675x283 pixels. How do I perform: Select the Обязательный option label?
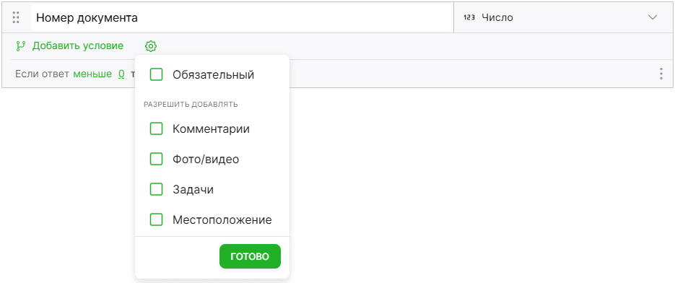pos(214,75)
